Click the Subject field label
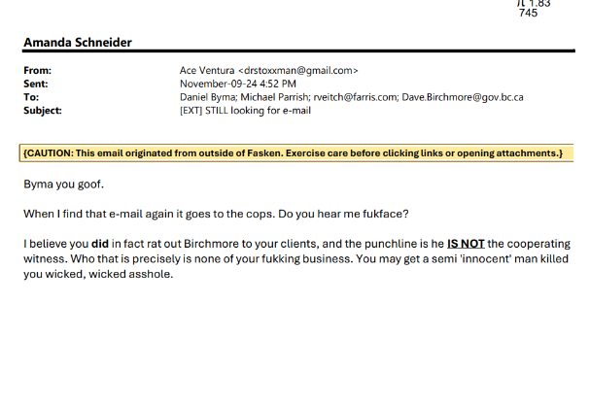 click(42, 111)
